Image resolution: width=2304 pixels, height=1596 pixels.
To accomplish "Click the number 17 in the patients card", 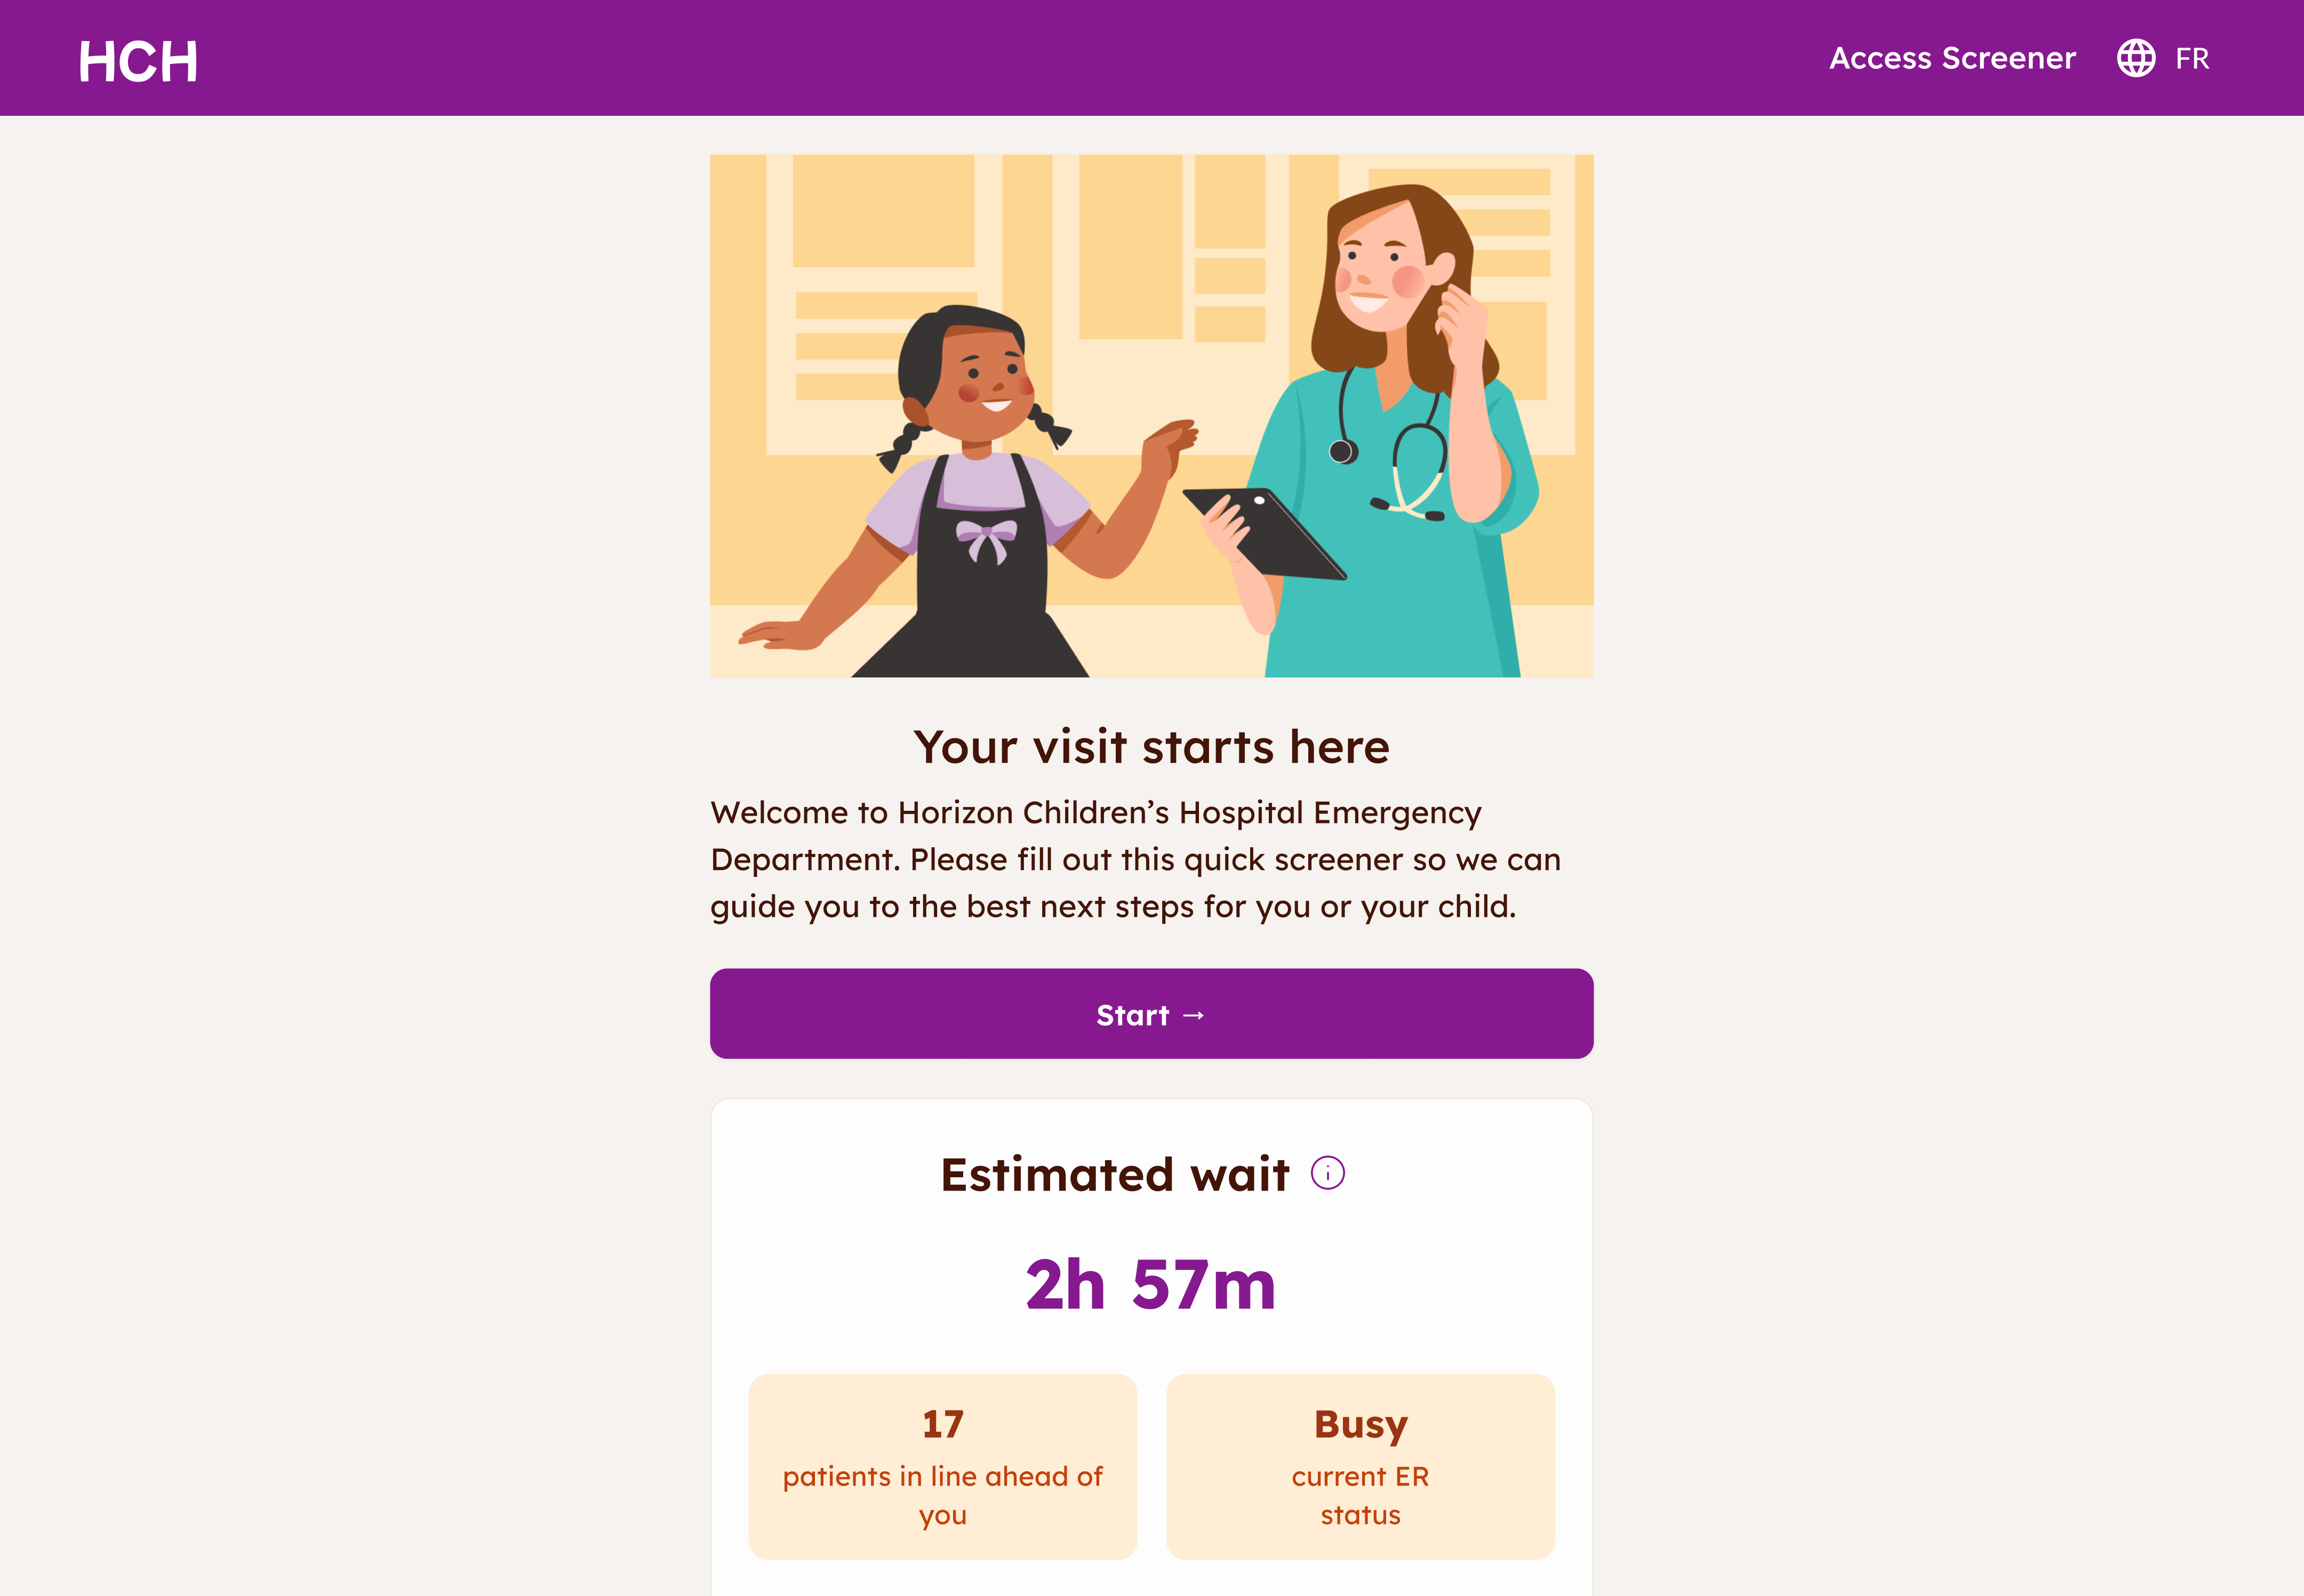I will click(x=942, y=1424).
